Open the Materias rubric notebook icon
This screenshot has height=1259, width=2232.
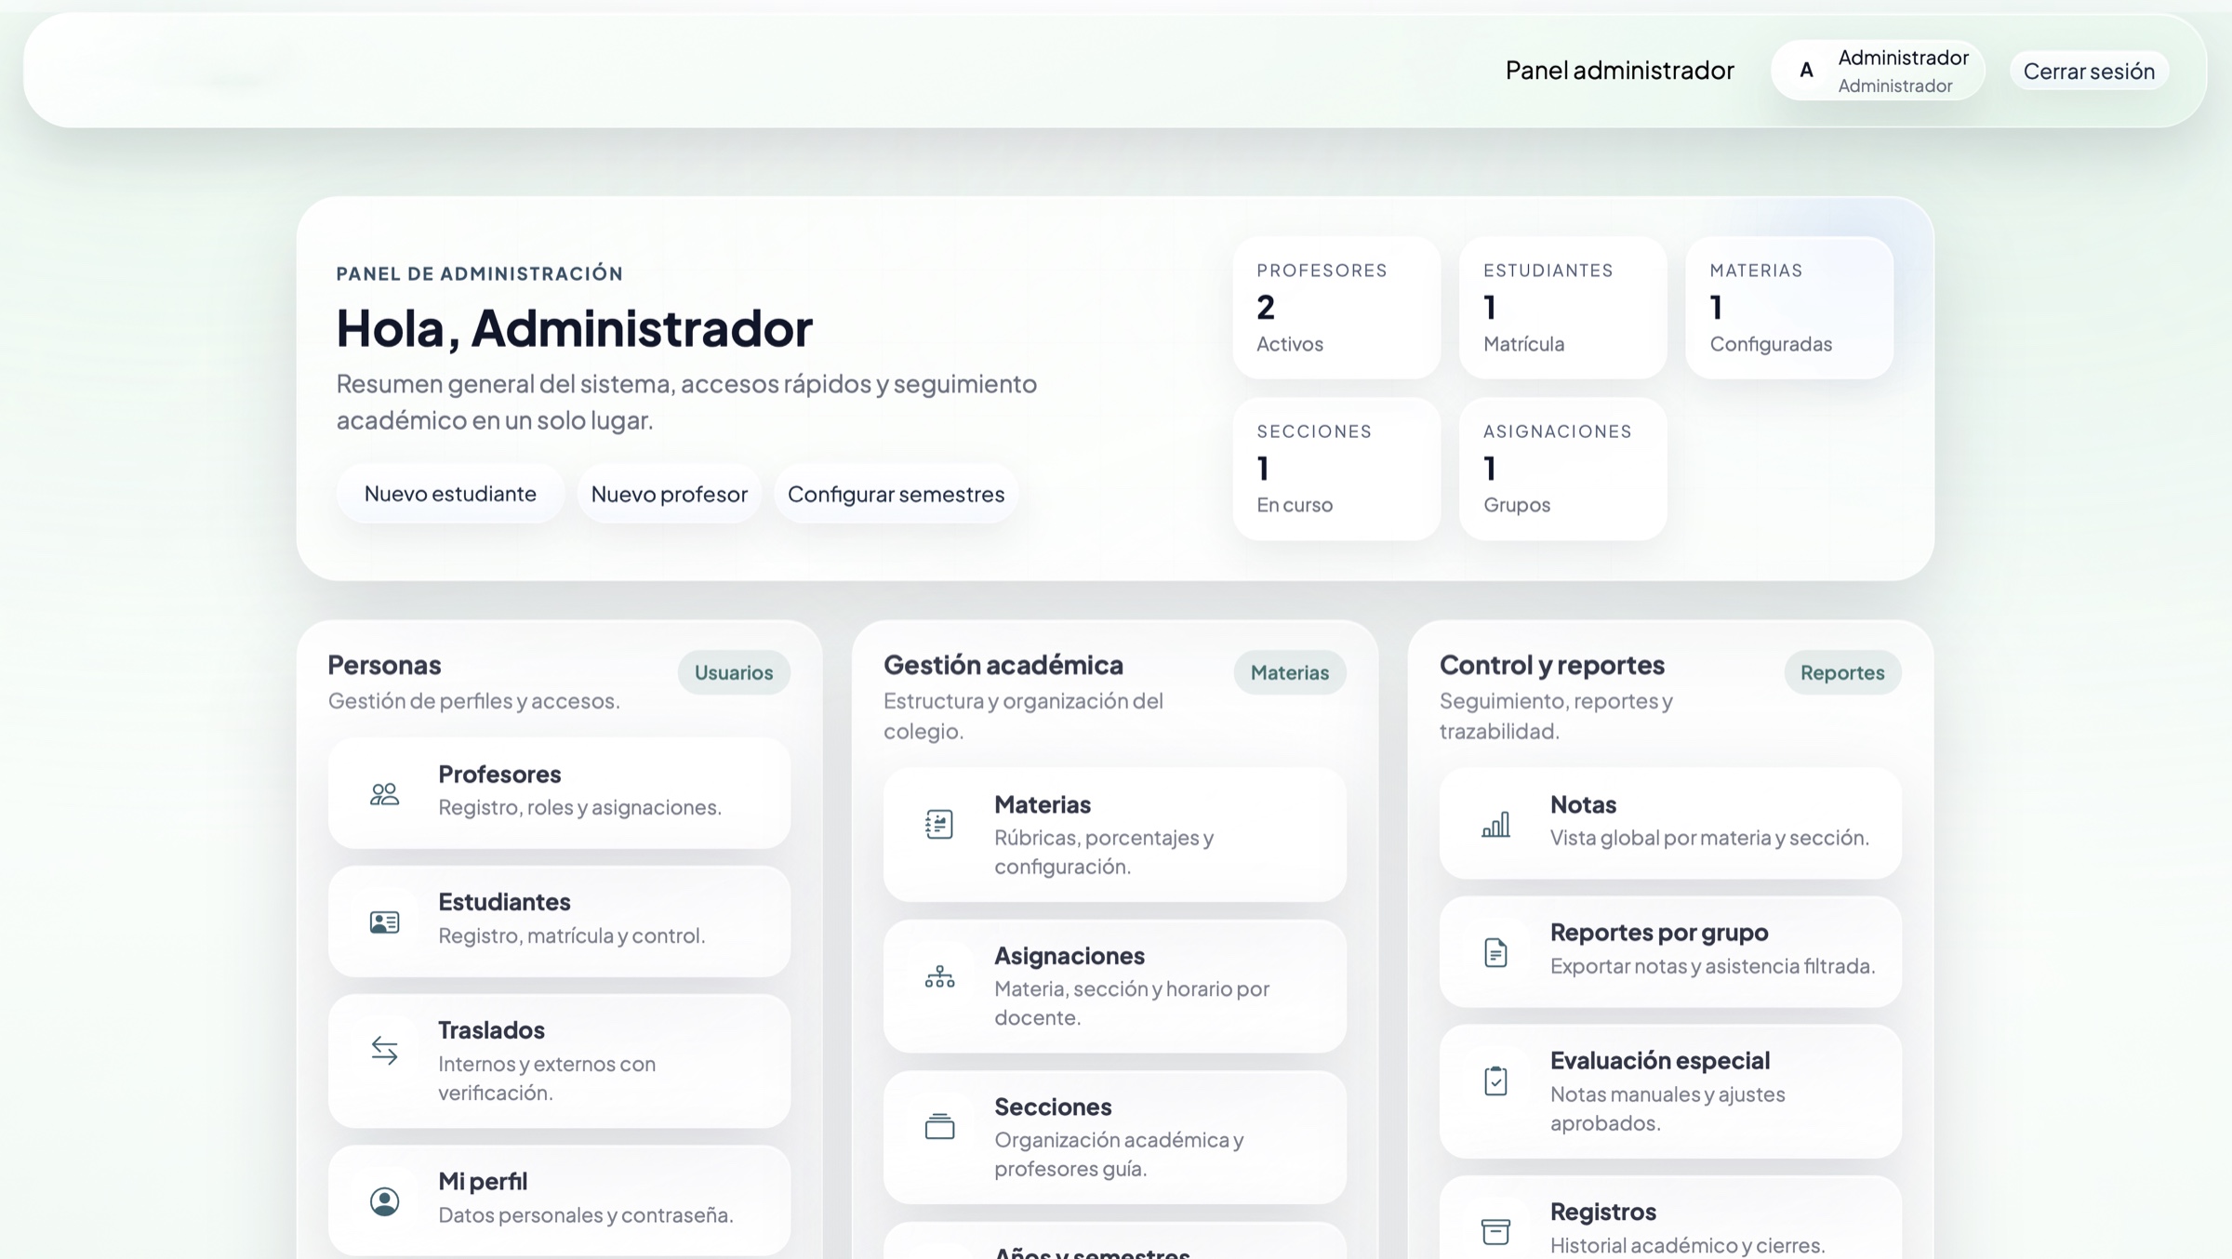(x=939, y=823)
